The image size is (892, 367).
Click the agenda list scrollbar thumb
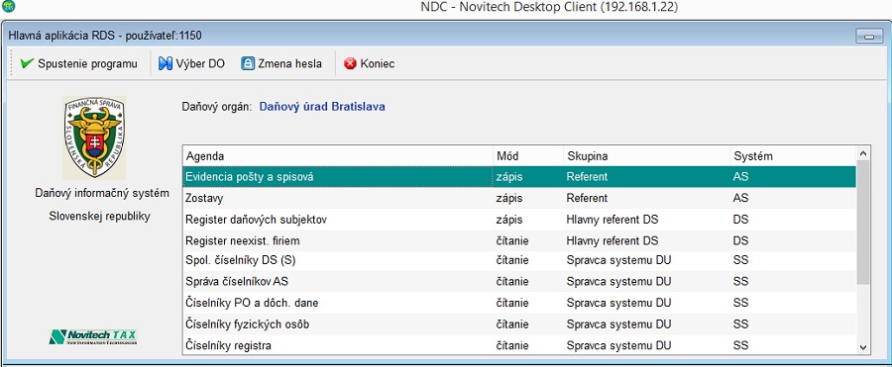(863, 223)
